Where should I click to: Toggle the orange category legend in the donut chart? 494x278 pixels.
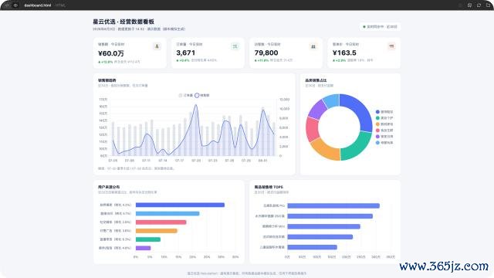[x=384, y=124]
